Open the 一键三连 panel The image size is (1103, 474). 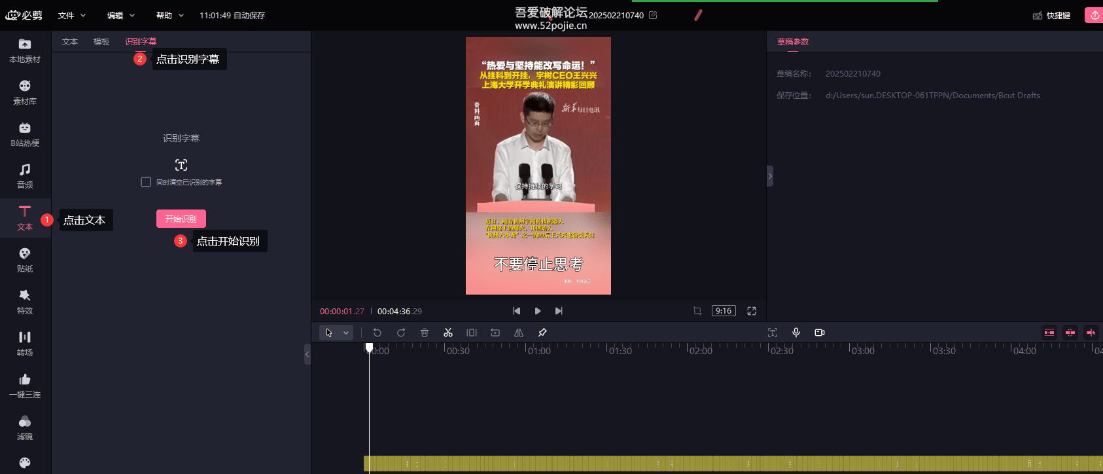(25, 386)
